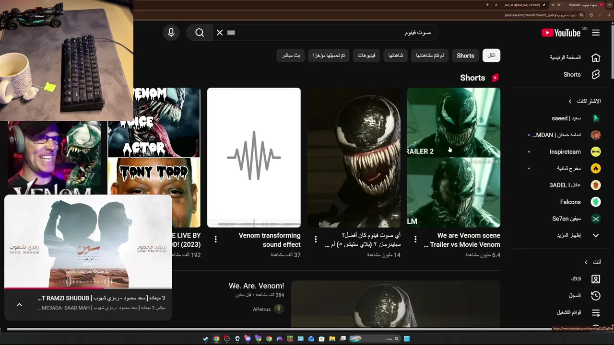This screenshot has height=345, width=614.
Task: Click the horizontal scrollbar at page bottom
Action: [279, 329]
